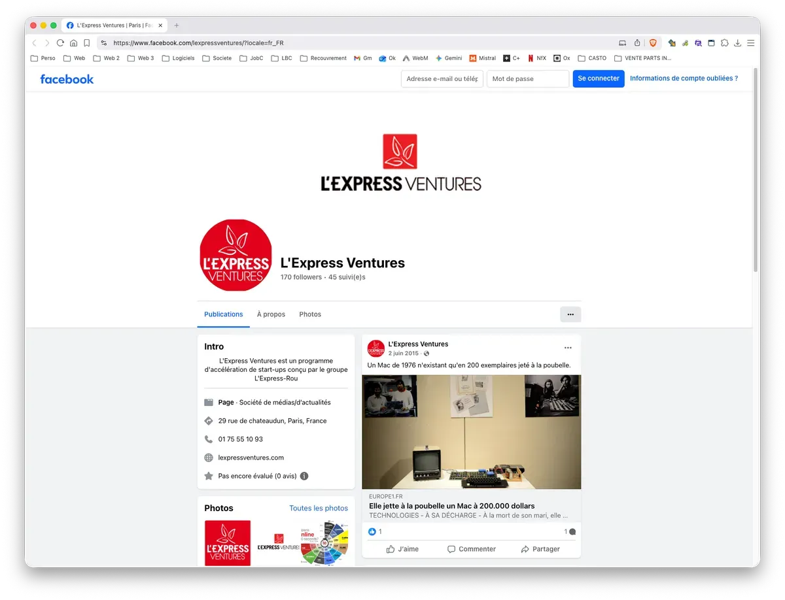Open site settings icon in address bar

tap(104, 43)
